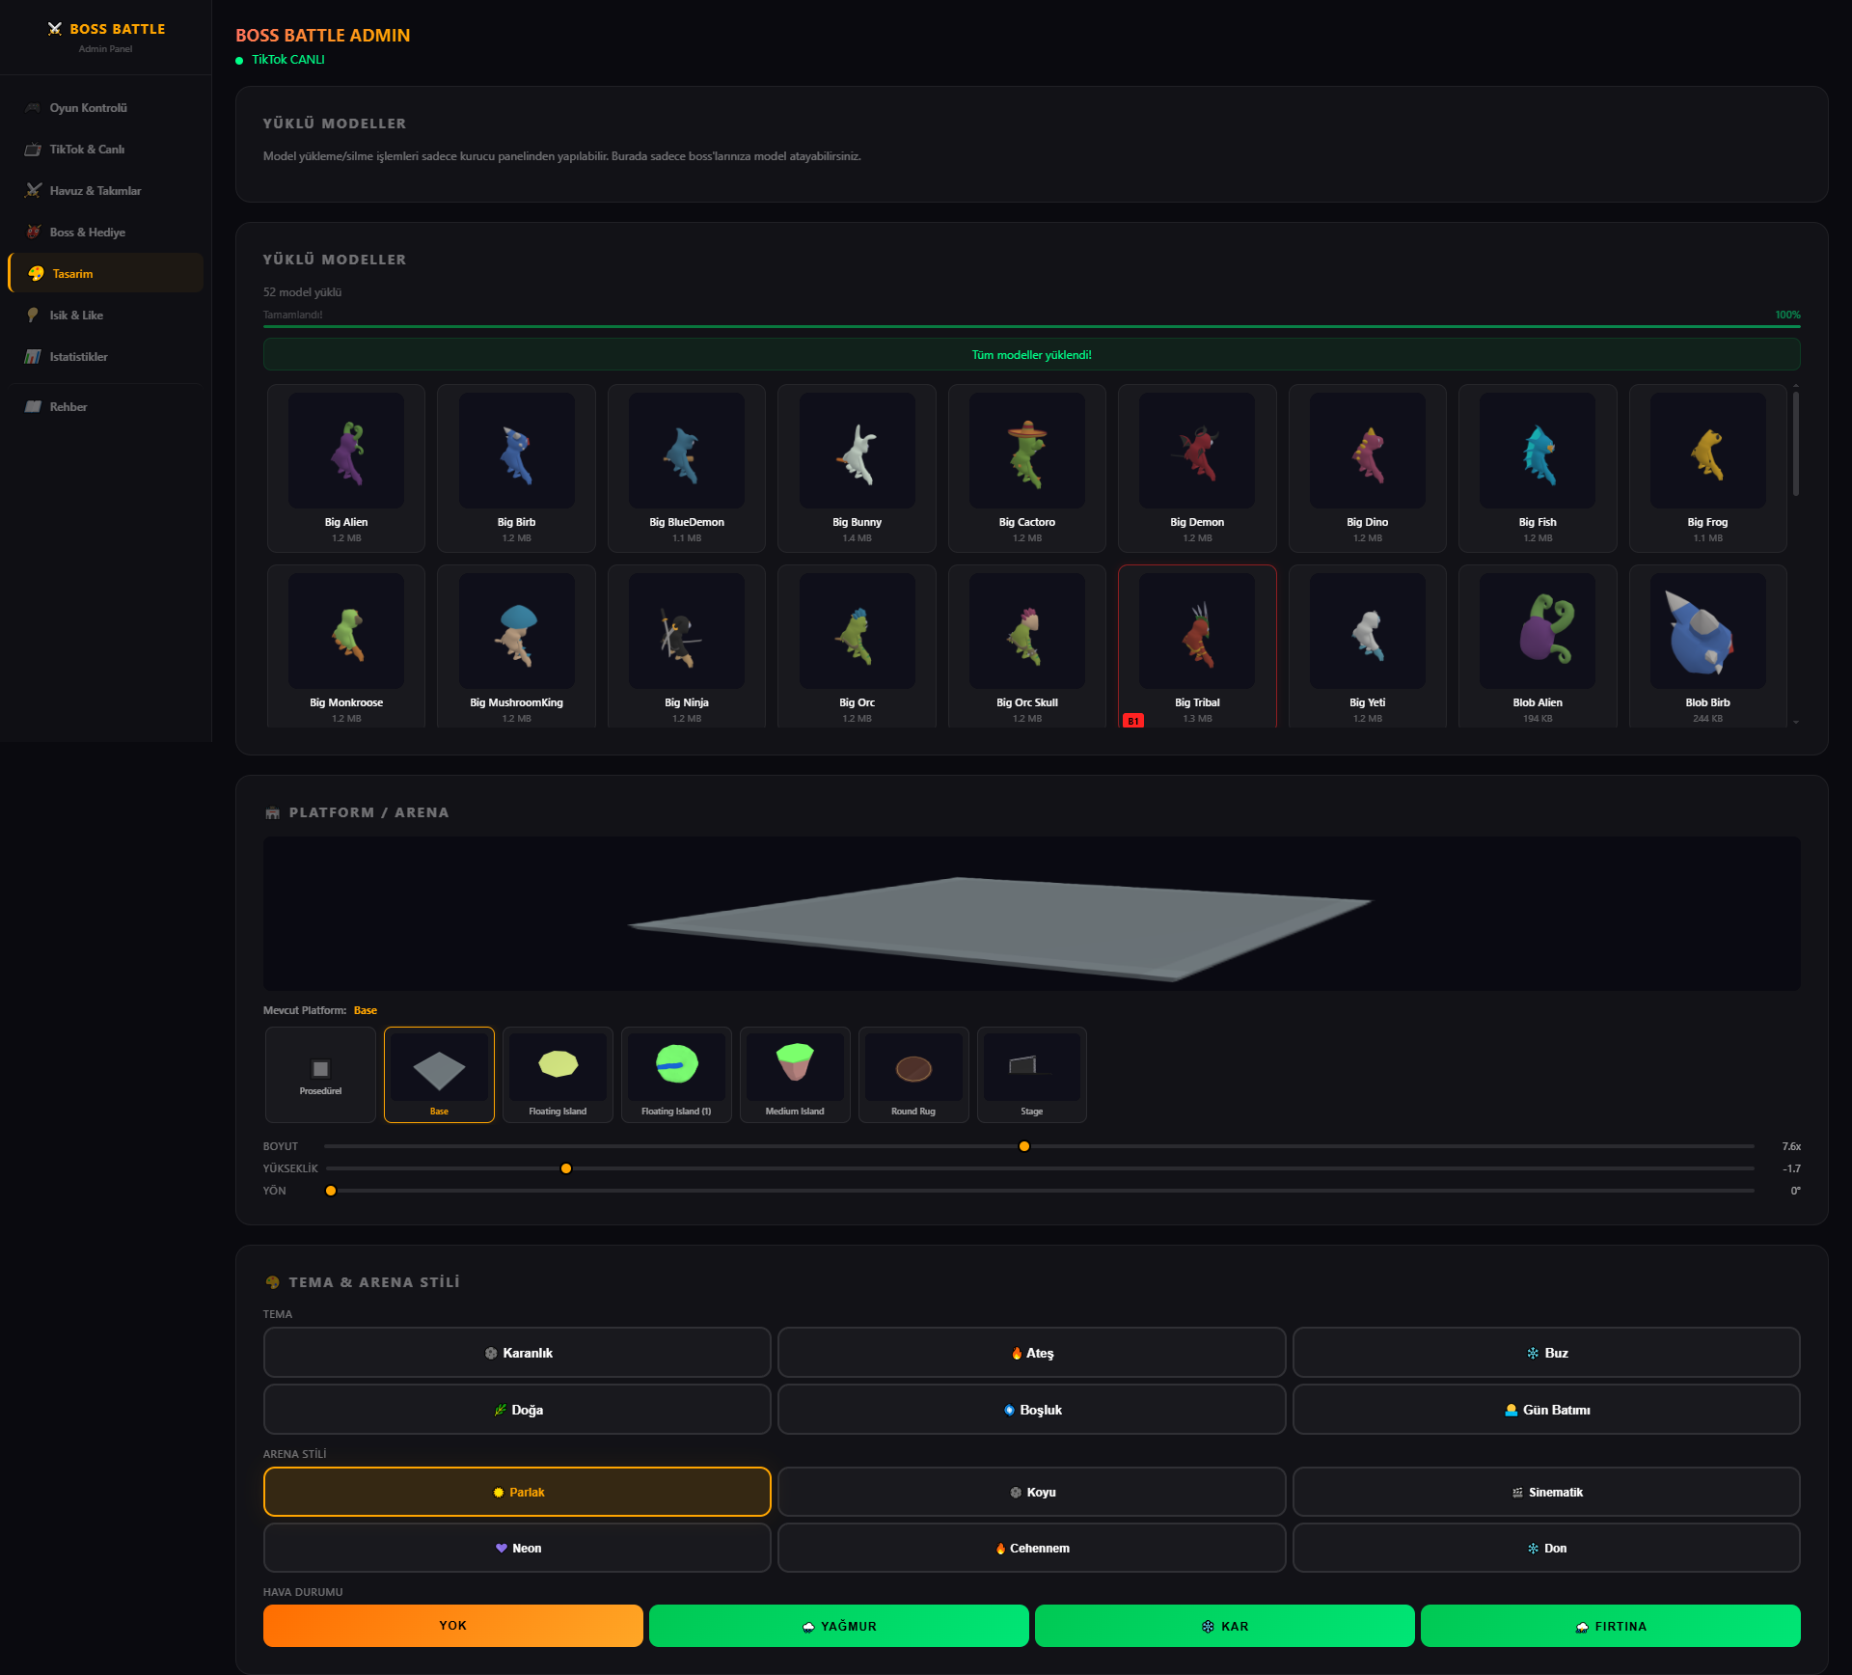The image size is (1852, 1675).
Task: Select the Prosedürel platform option
Action: 320,1074
